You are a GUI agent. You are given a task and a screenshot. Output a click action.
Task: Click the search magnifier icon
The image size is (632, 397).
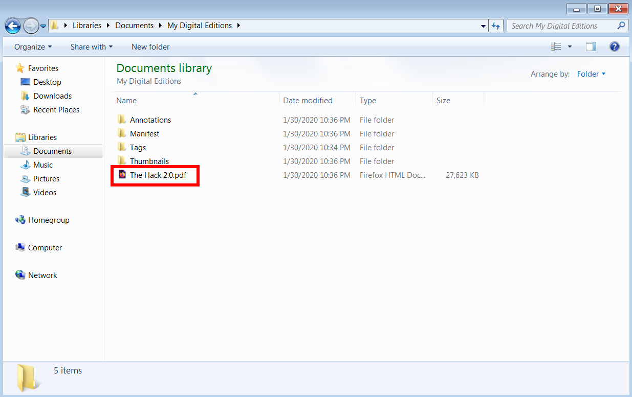(x=621, y=26)
